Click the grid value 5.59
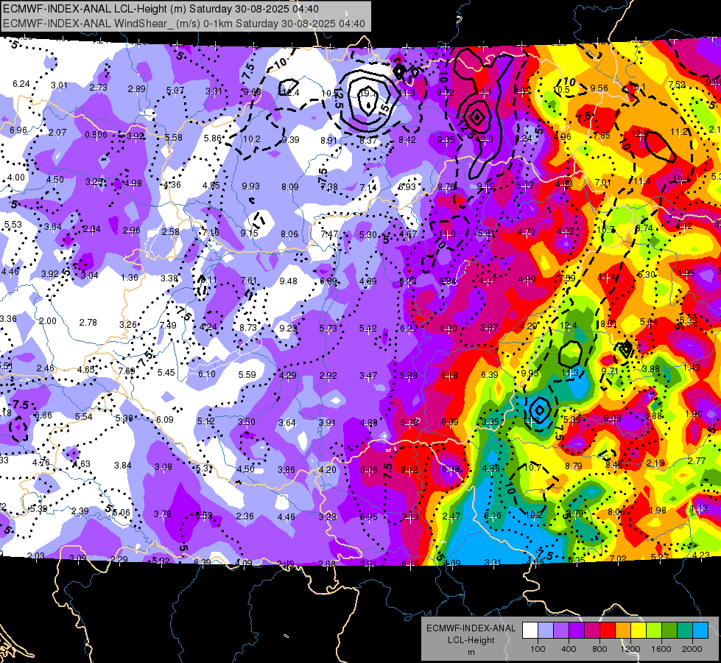 click(247, 375)
